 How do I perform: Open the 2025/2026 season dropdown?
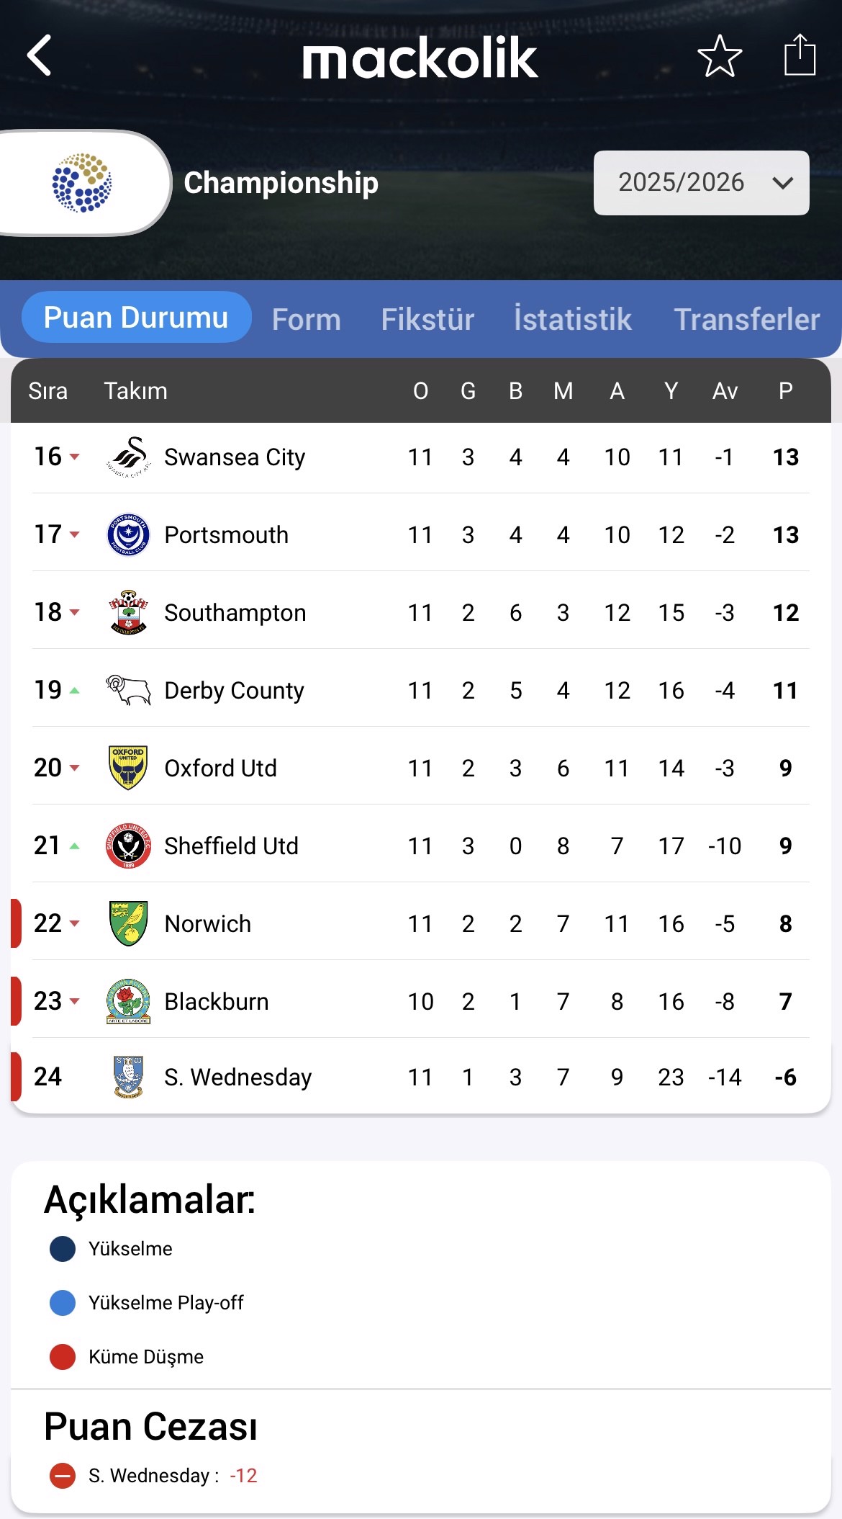[701, 183]
